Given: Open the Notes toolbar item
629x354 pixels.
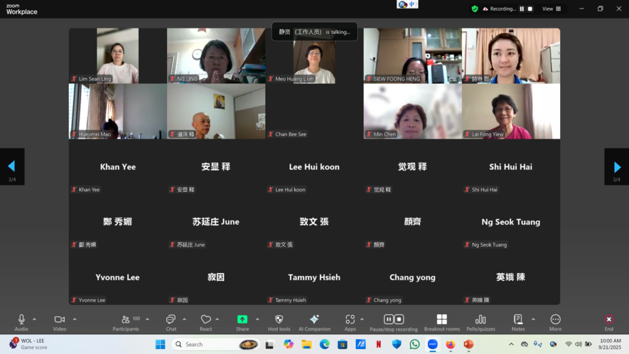Looking at the screenshot, I should coord(518,322).
